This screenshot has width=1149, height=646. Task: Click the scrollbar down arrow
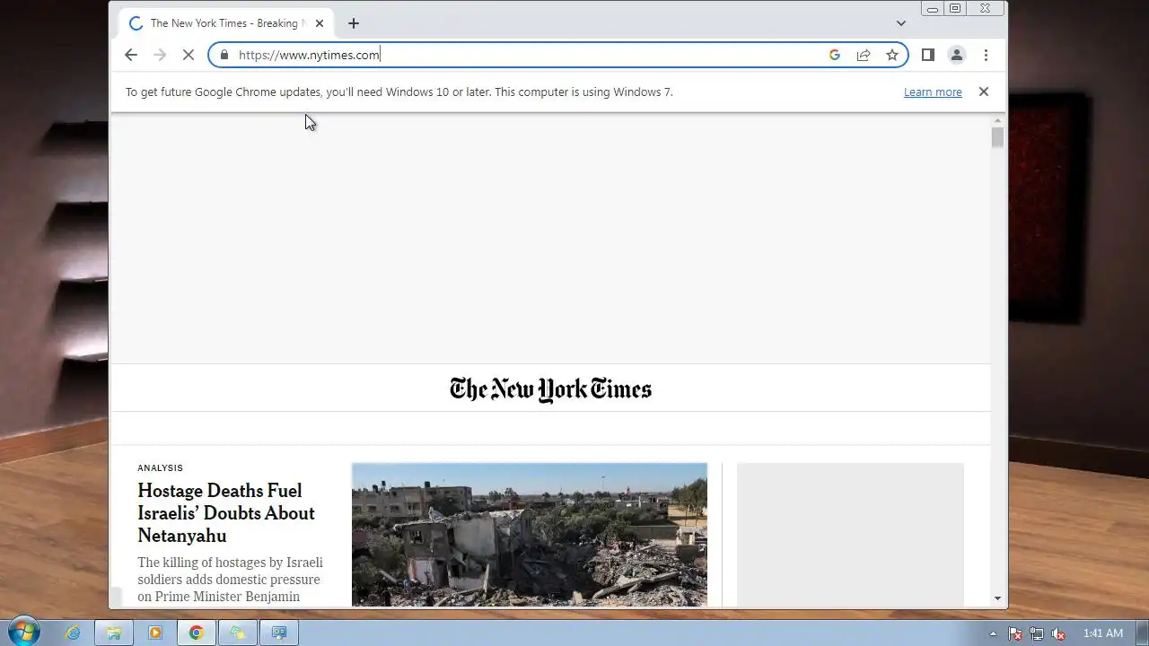tap(997, 598)
